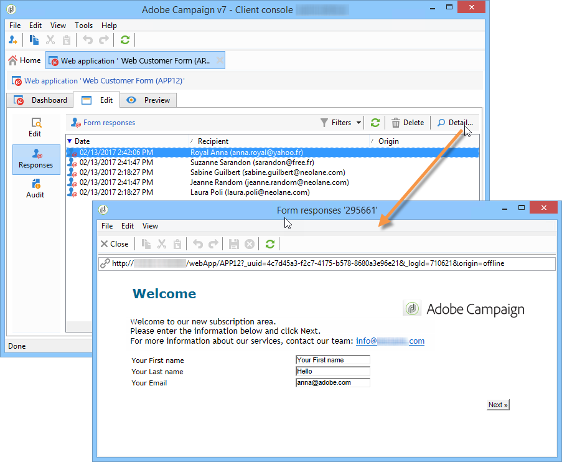Viewport: 562px width, 462px height.
Task: Click Undo icon in Form responses toolbar
Action: coord(198,244)
